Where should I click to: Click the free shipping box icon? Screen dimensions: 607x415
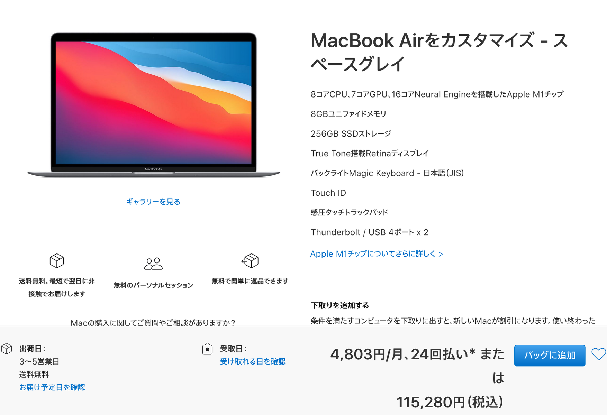pos(57,261)
